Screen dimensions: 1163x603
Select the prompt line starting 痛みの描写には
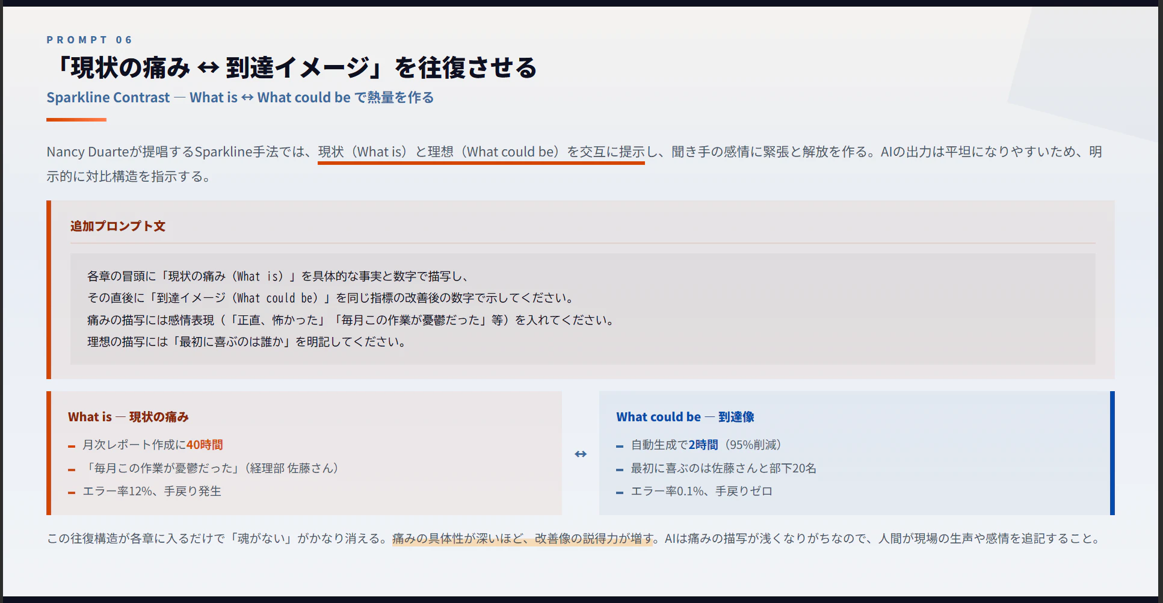[x=351, y=320]
